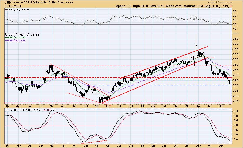Image resolution: width=243 pixels, height=148 pixels.
Task: Click the UUP (Weekly) 24.26 legend label
Action: [x=23, y=35]
